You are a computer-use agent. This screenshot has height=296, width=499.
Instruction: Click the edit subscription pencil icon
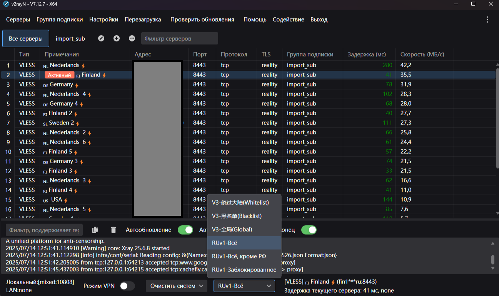pos(101,38)
